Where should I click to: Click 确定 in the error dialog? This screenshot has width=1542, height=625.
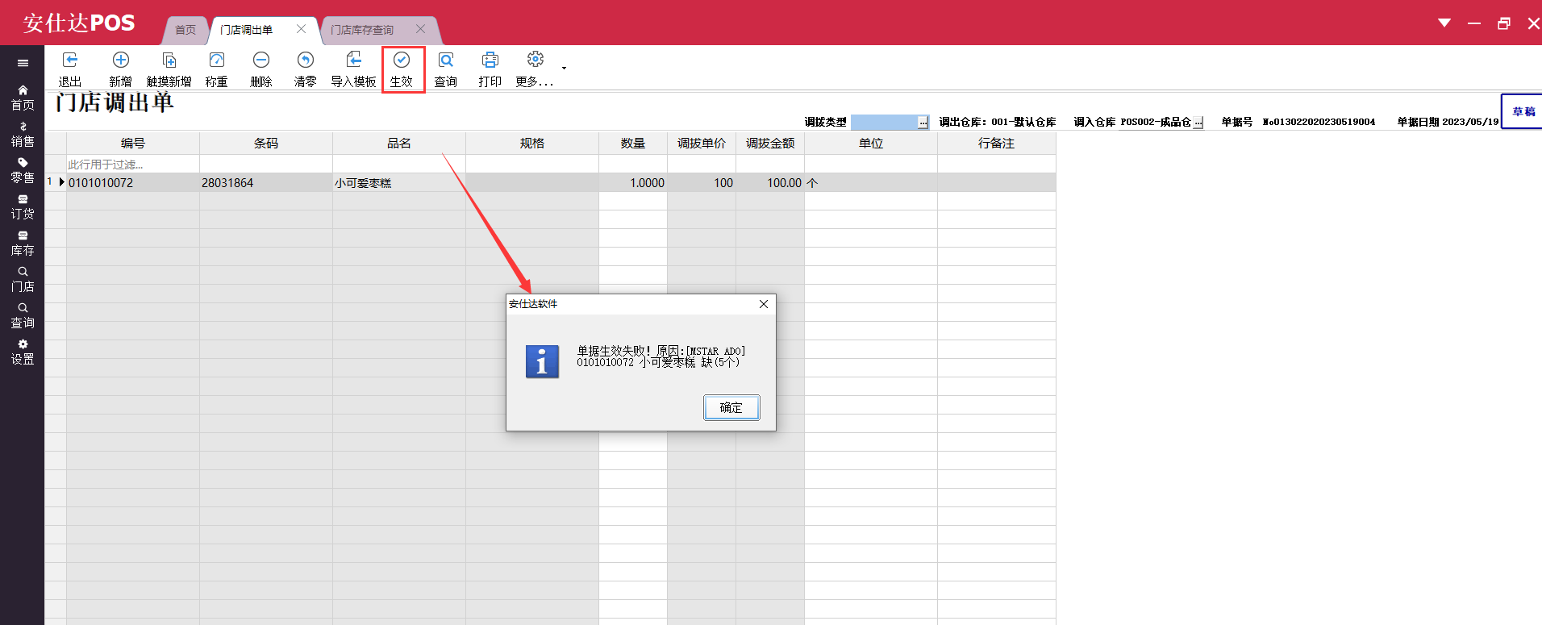[731, 407]
